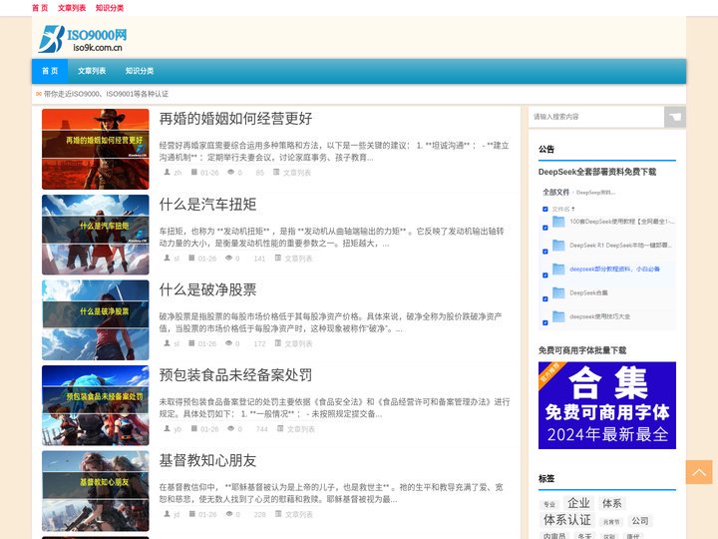This screenshot has width=718, height=539.
Task: Open the article titled 再婚的婚姻如何经营更好
Action: [235, 119]
